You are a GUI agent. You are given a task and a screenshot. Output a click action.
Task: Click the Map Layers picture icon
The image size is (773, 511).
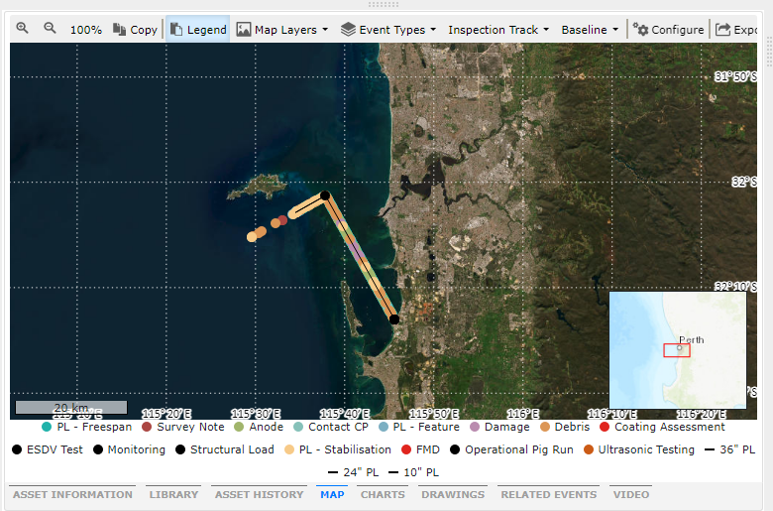coord(244,30)
